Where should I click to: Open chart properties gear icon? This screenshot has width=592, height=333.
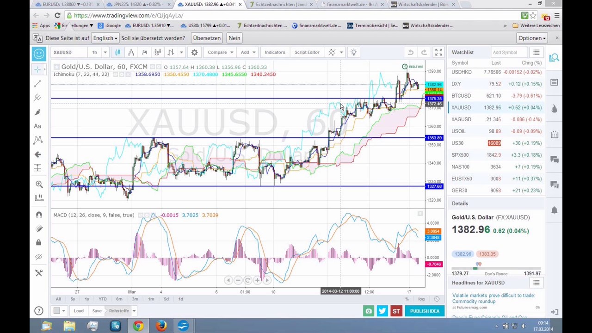194,52
